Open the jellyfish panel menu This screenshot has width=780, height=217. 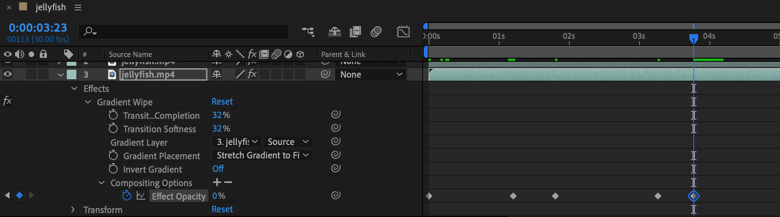pos(78,8)
